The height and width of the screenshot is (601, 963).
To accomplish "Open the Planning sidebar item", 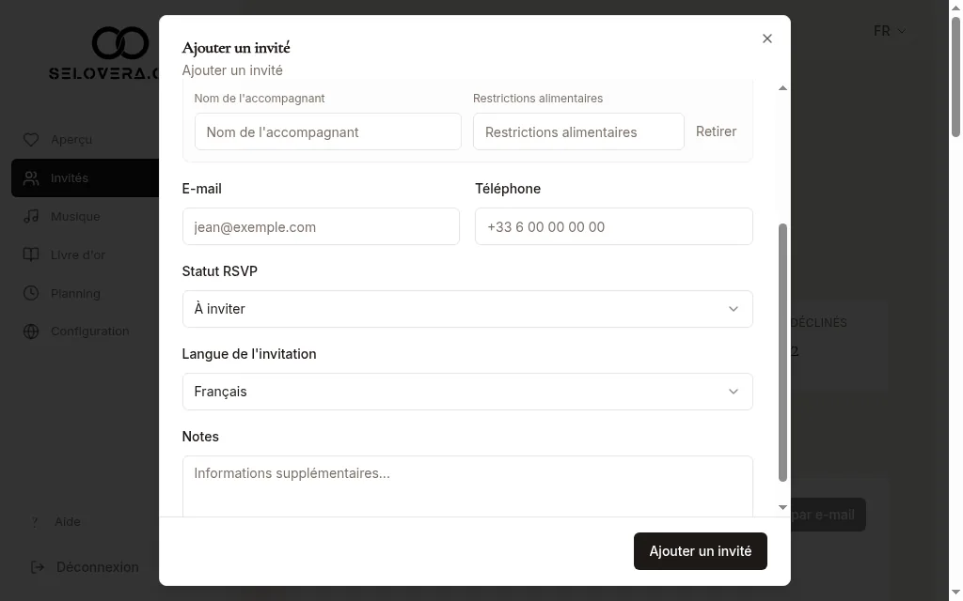I will (85, 294).
